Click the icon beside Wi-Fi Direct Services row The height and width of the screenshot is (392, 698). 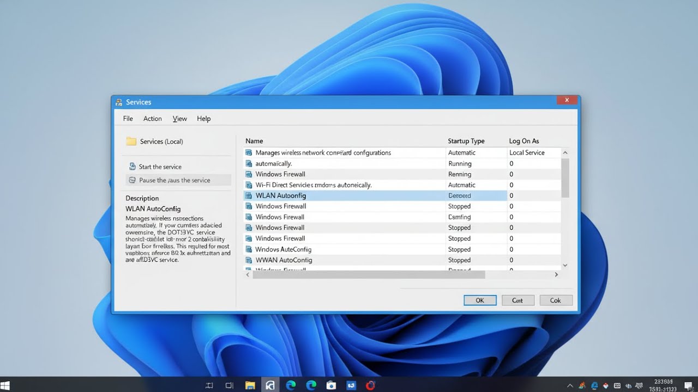[249, 185]
